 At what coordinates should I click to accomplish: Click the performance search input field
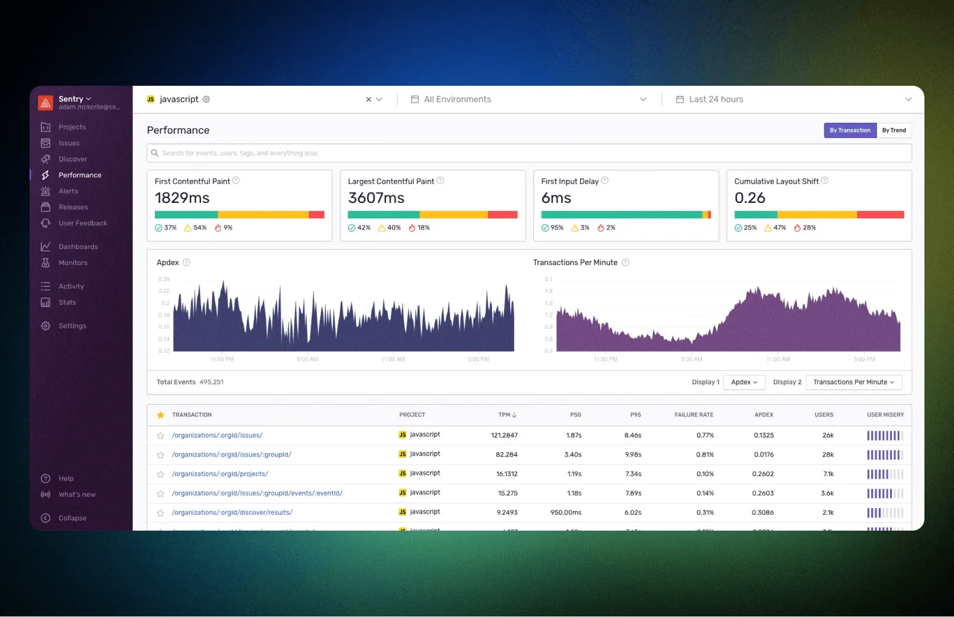[x=529, y=153]
